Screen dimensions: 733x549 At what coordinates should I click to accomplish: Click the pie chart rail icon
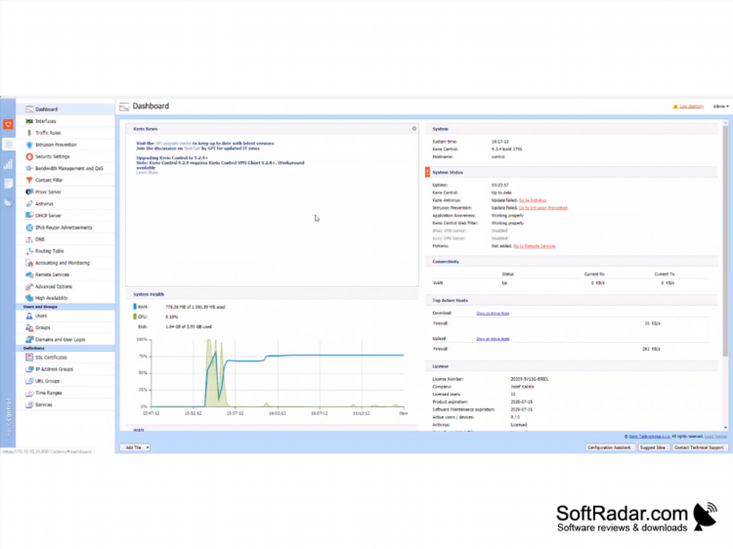[8, 202]
